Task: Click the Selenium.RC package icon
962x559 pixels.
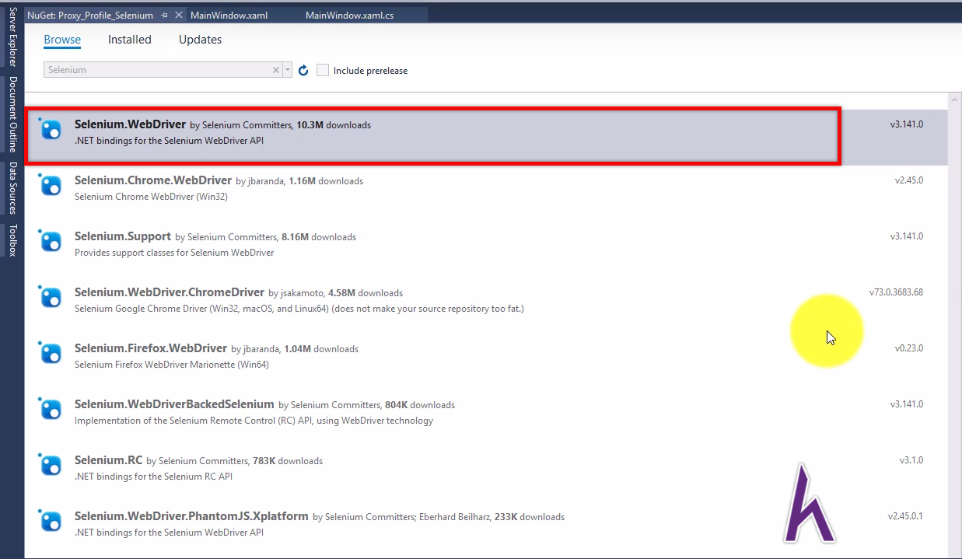Action: pyautogui.click(x=51, y=465)
